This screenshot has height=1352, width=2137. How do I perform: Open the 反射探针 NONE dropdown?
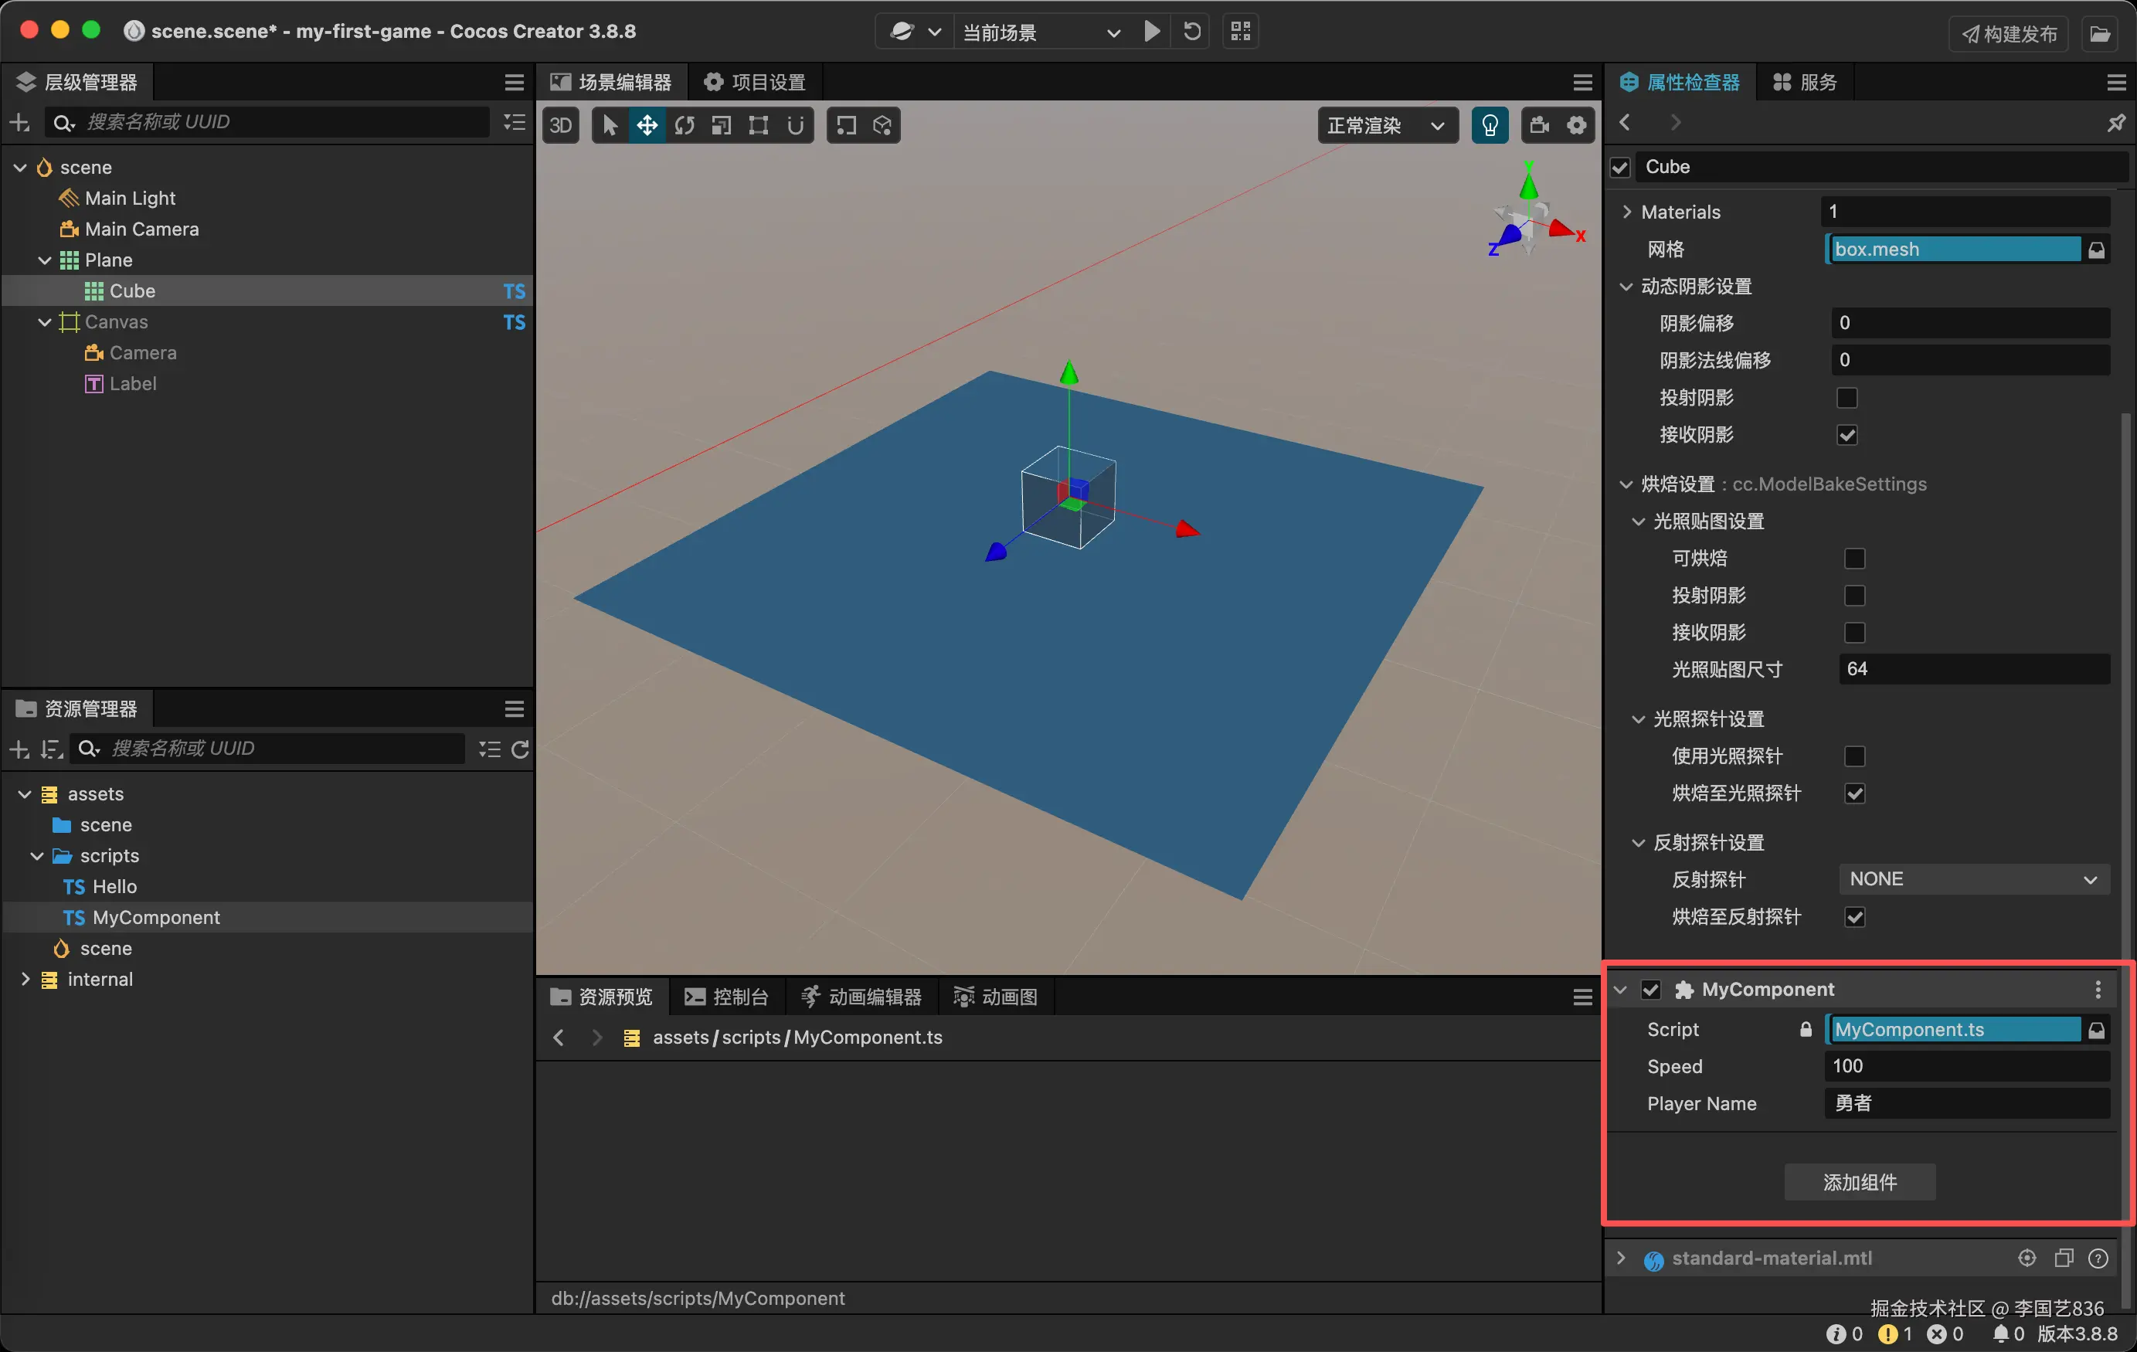pyautogui.click(x=1972, y=879)
